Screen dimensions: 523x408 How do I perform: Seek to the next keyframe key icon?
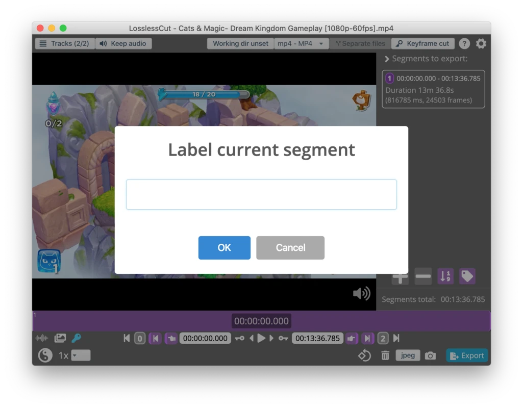click(x=283, y=338)
